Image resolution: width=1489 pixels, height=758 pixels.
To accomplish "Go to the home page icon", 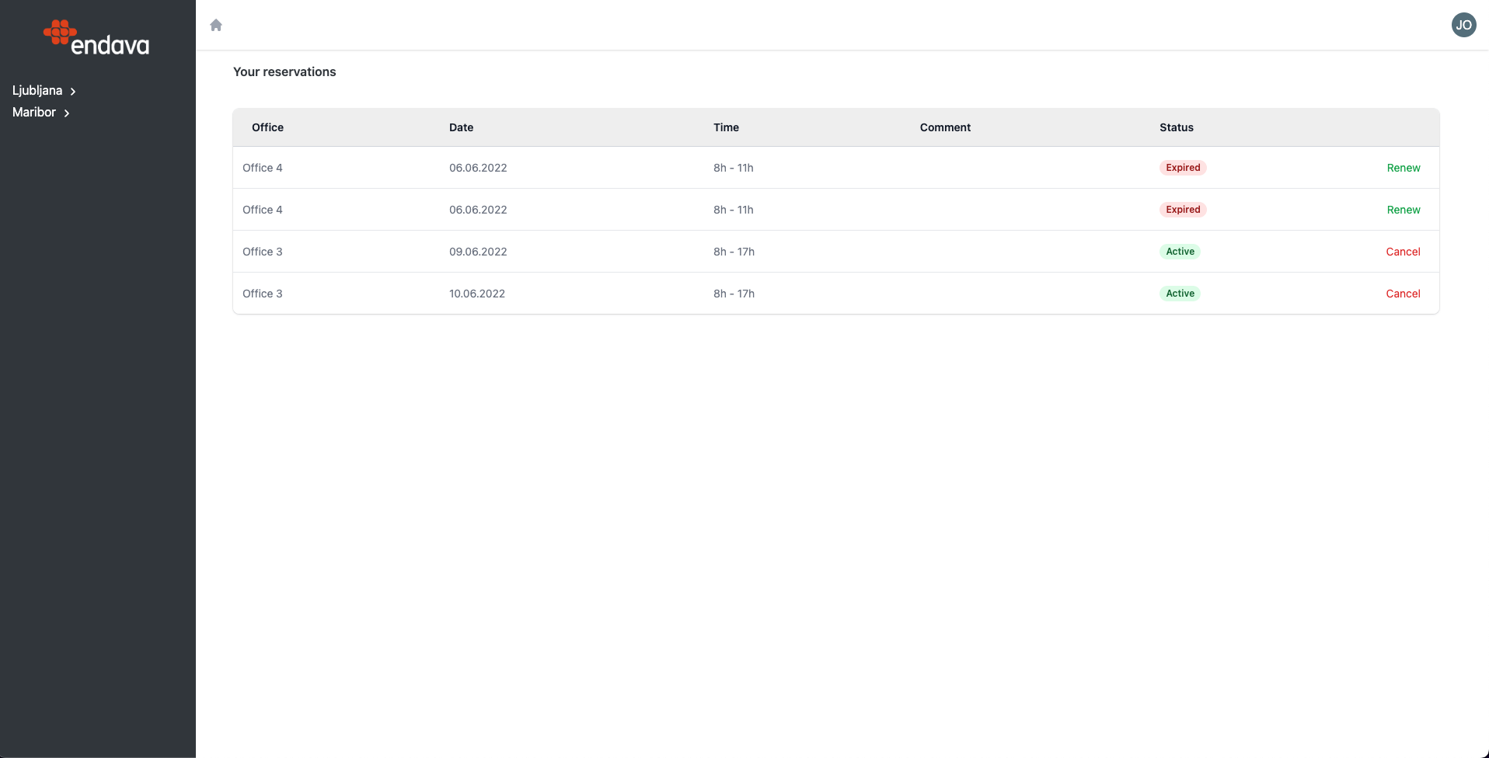I will (216, 25).
